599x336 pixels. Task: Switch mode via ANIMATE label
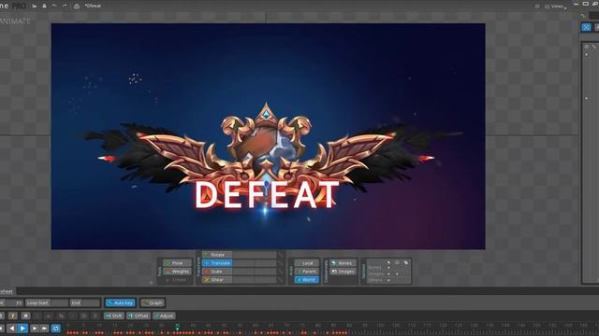pos(15,21)
